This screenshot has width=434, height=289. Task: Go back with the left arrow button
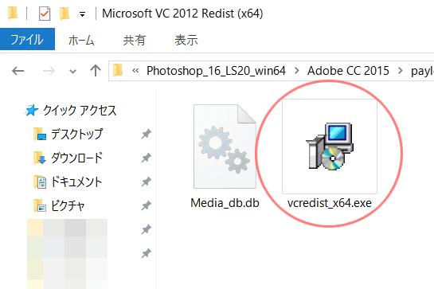(x=18, y=71)
